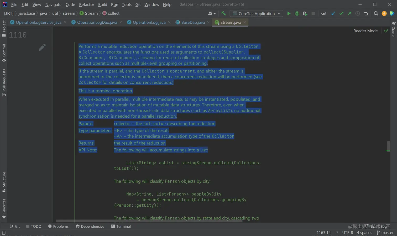
Task: Update project with the blue Git arrow
Action: coord(333,13)
